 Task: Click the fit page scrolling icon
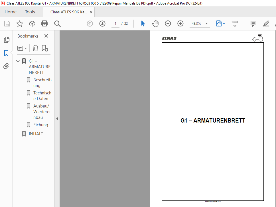219,24
